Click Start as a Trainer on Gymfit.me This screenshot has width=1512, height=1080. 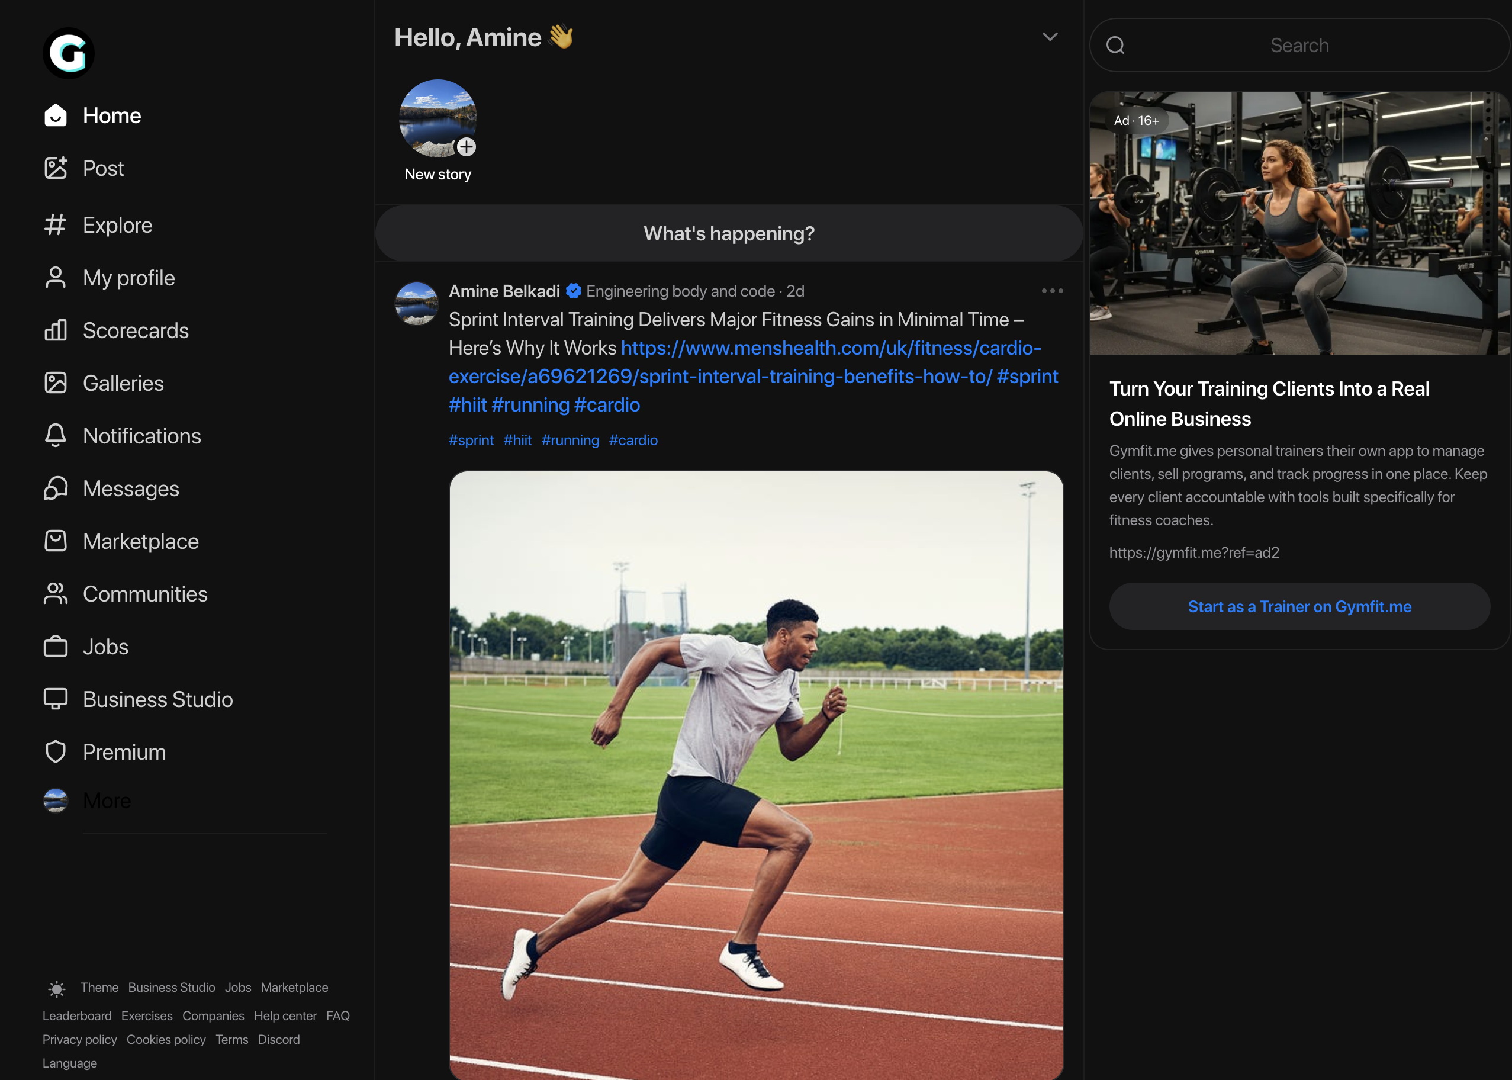[x=1298, y=606]
